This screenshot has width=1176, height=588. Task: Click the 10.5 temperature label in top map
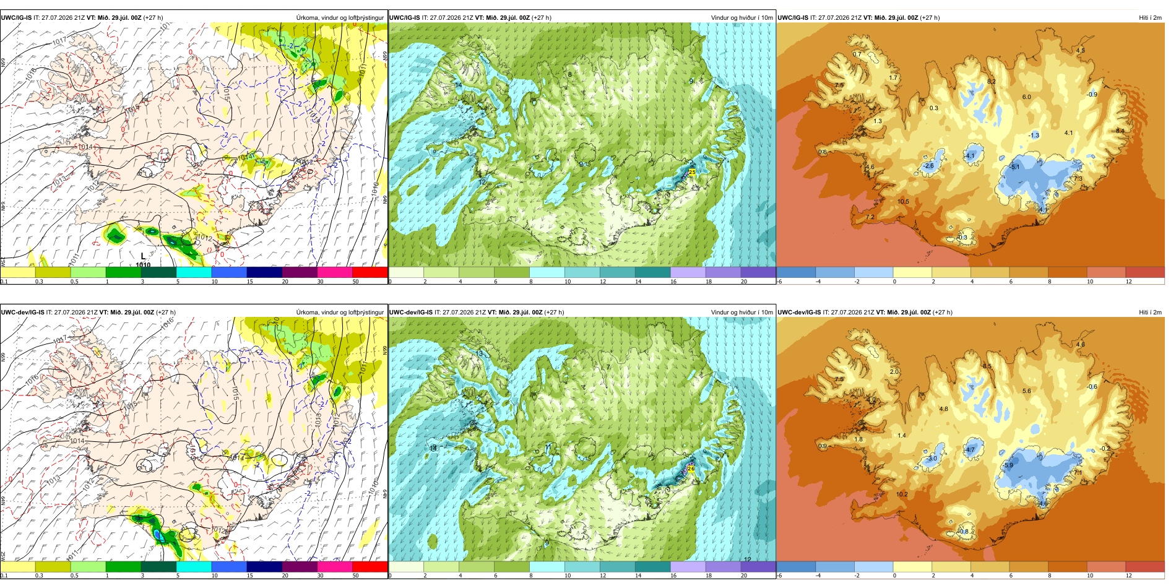(904, 202)
